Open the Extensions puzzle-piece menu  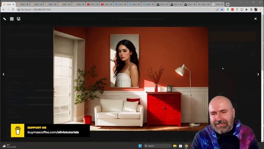tap(246, 10)
